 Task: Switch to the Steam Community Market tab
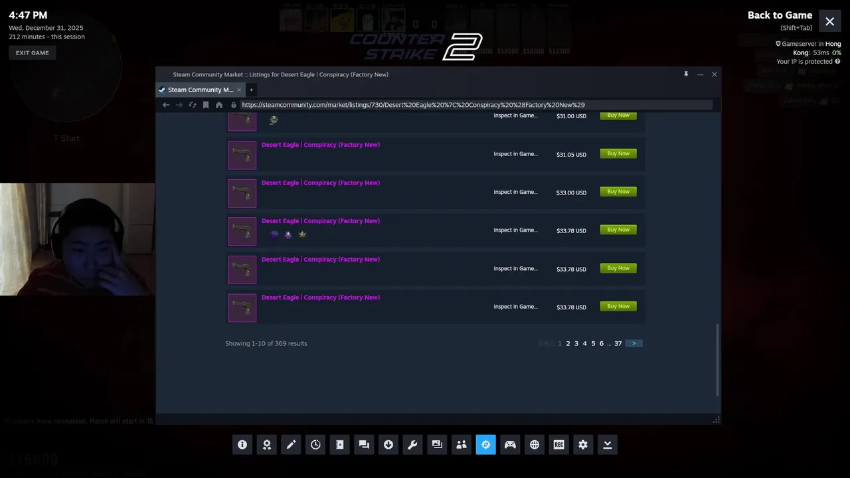tap(201, 90)
